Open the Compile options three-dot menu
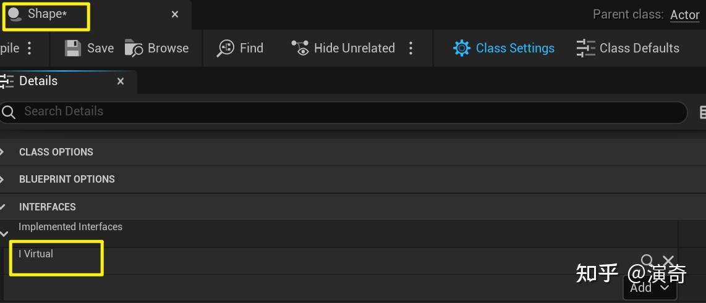Viewport: 706px width, 303px height. pyautogui.click(x=30, y=48)
